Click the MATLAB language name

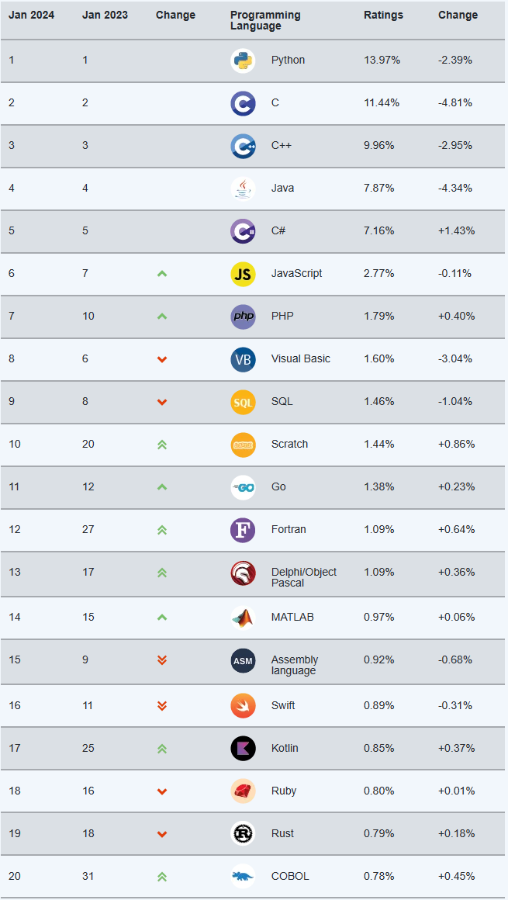tap(293, 617)
